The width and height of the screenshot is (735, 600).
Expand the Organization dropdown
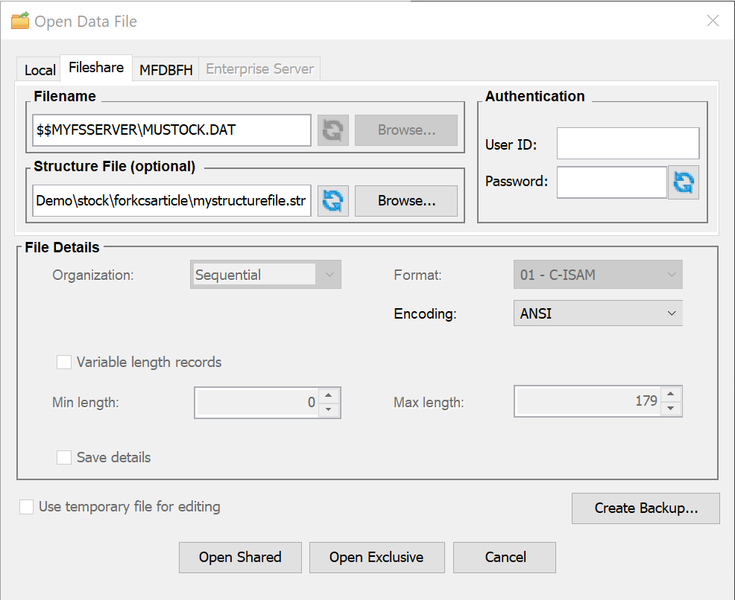coord(329,274)
